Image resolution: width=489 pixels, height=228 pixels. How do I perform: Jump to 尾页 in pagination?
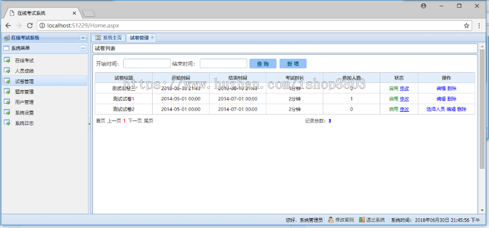pyautogui.click(x=148, y=121)
